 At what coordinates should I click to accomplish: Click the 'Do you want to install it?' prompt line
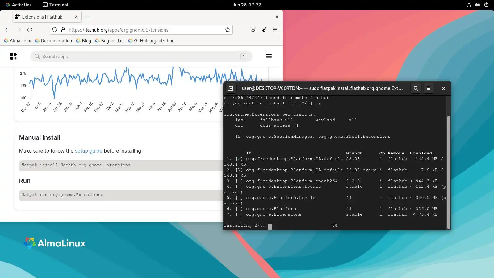click(272, 103)
